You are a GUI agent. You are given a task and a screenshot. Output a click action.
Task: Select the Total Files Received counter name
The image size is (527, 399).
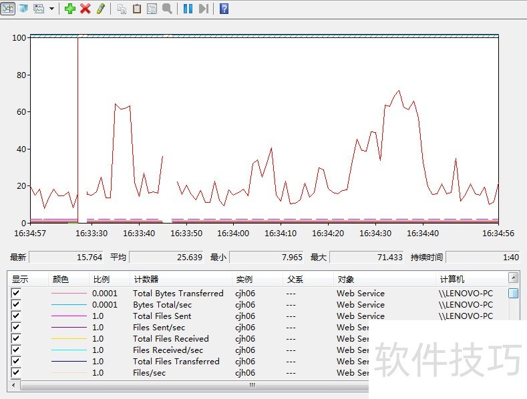click(x=171, y=338)
